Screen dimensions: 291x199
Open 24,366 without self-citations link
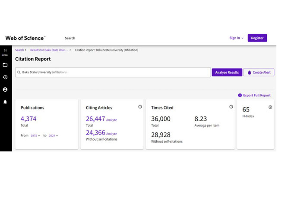[96, 133]
